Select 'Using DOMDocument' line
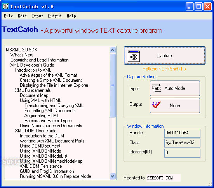The image size is (214, 188). (x=40, y=146)
